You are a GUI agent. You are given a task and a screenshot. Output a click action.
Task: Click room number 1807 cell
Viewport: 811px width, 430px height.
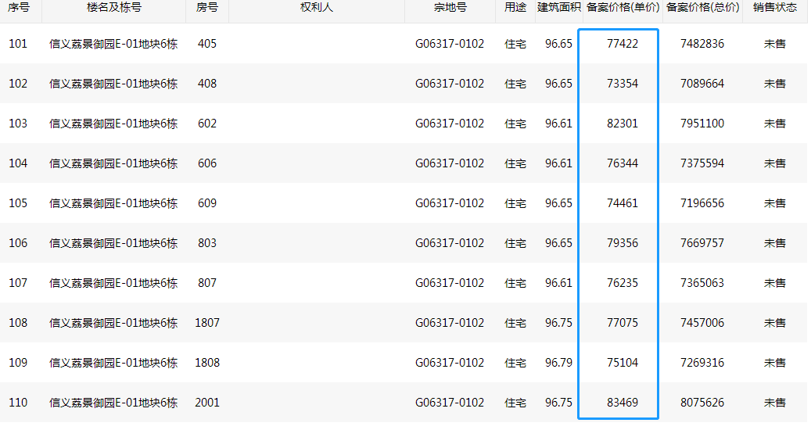[x=207, y=323]
